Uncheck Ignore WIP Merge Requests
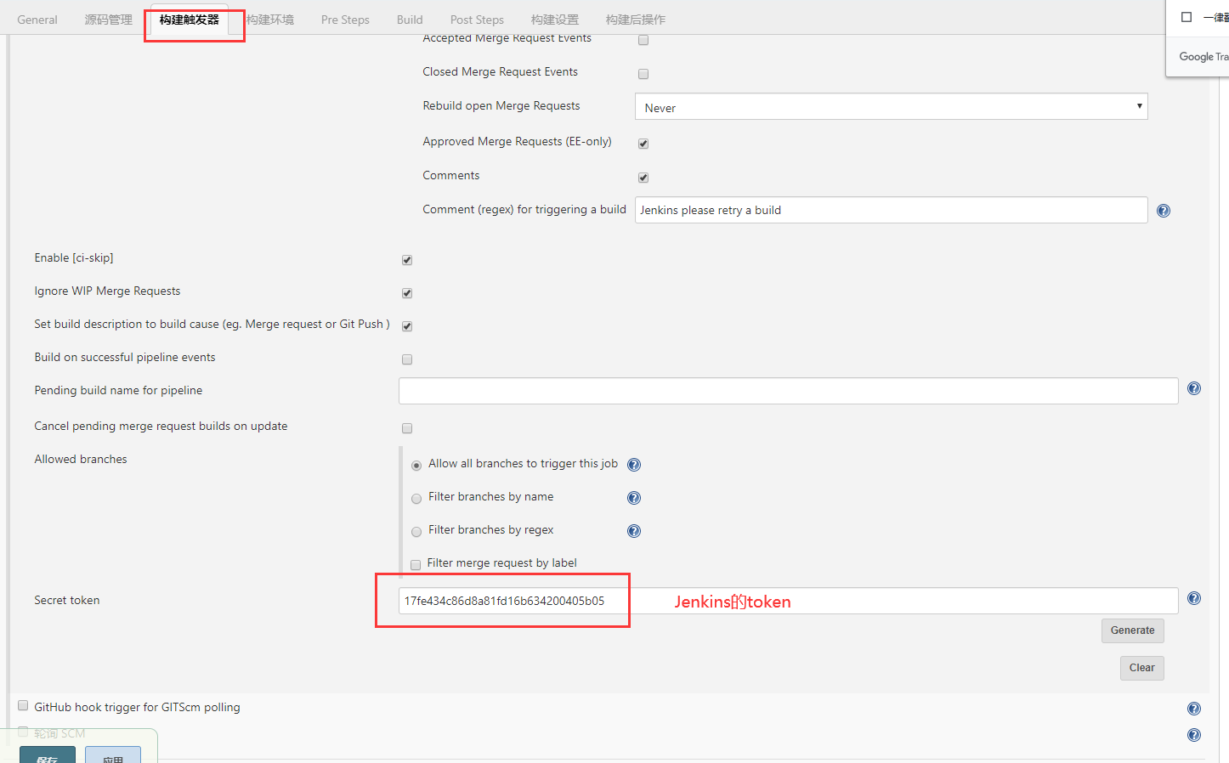The width and height of the screenshot is (1229, 763). [407, 293]
